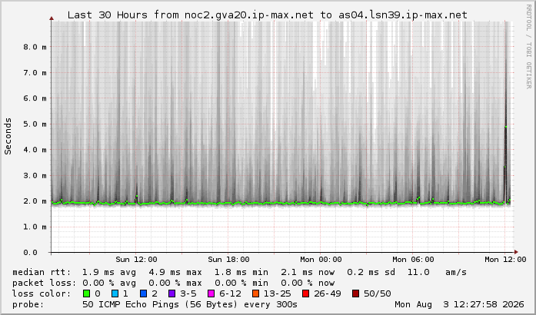Click the '8.0 m' y-axis value
Screen dimensions: 536x315
[x=35, y=47]
